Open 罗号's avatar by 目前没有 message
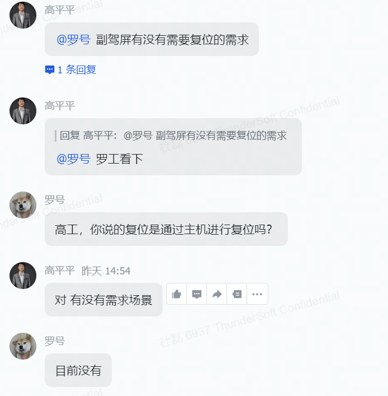This screenshot has width=388, height=396. [x=23, y=346]
